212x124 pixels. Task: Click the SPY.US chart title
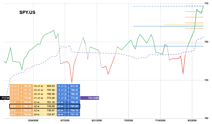27,12
